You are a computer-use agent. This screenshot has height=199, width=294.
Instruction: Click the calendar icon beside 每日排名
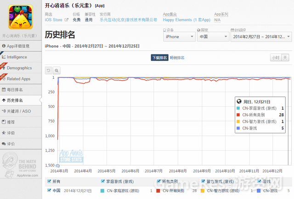point(4,89)
